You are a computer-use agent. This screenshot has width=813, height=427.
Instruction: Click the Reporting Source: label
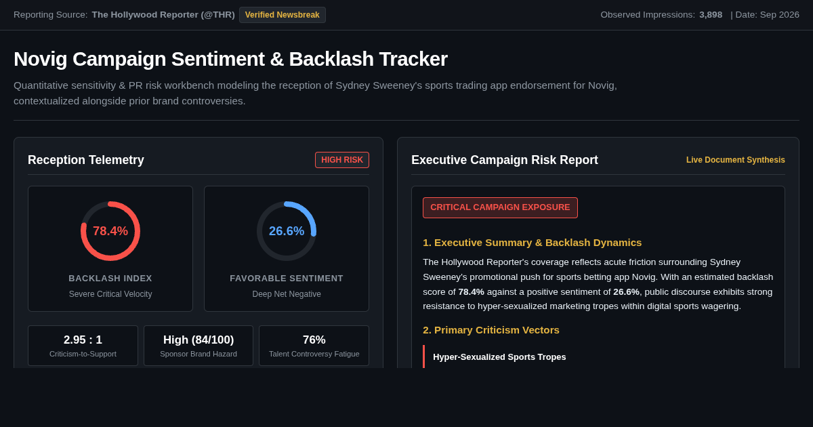[51, 15]
